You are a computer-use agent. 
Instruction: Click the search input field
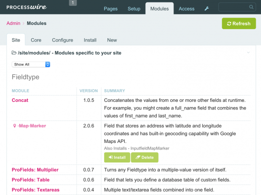coord(237,7)
